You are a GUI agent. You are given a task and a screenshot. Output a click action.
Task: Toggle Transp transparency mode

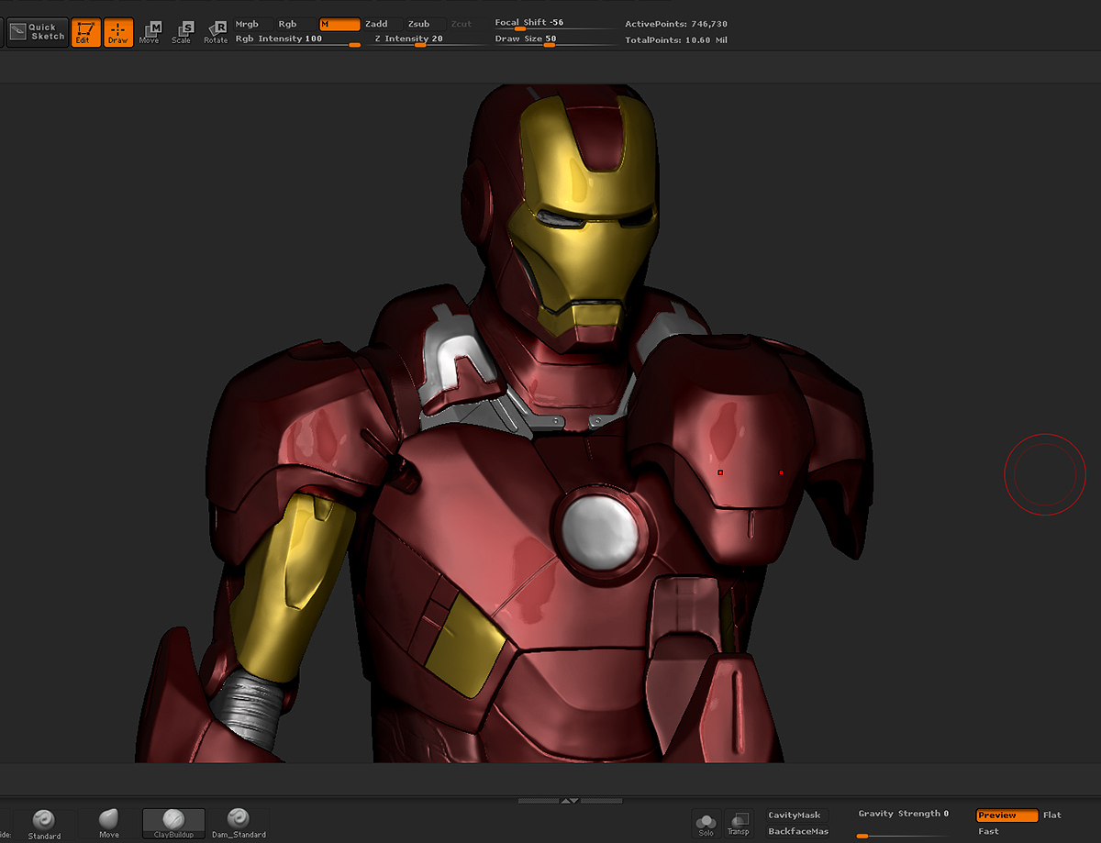tap(738, 824)
